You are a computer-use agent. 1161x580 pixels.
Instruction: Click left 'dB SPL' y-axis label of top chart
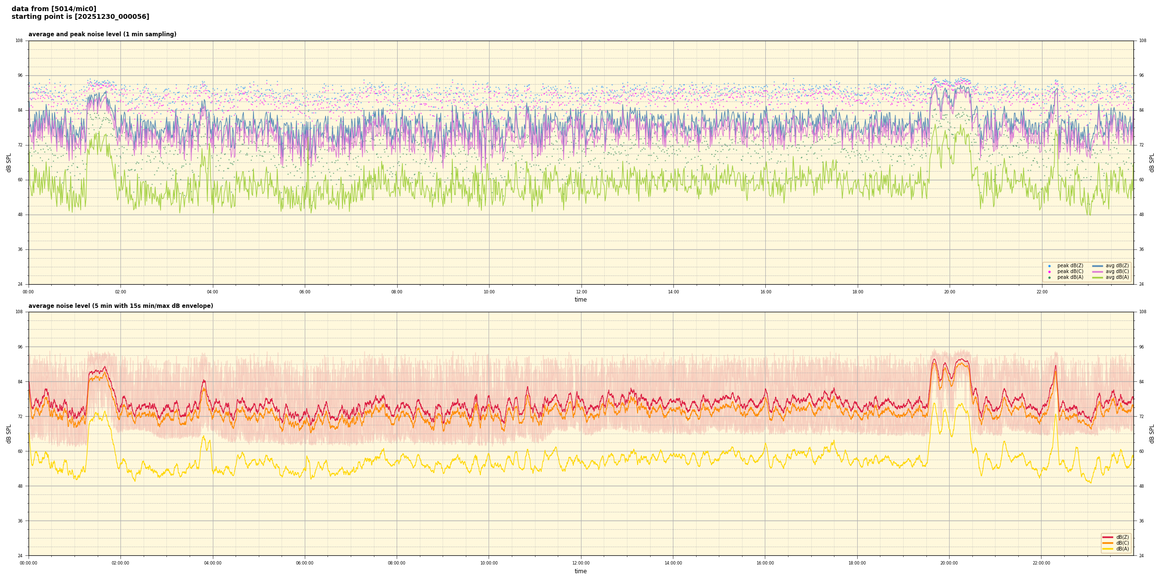[x=9, y=162]
